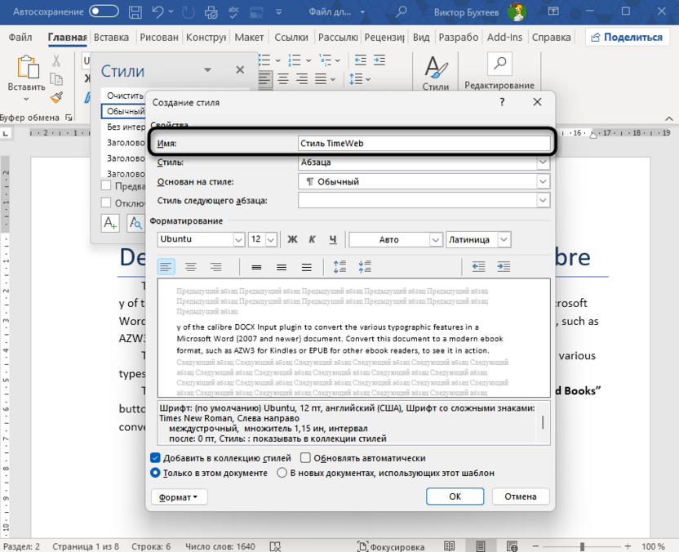Select center alignment in the Формирование section
This screenshot has width=679, height=552.
(190, 266)
